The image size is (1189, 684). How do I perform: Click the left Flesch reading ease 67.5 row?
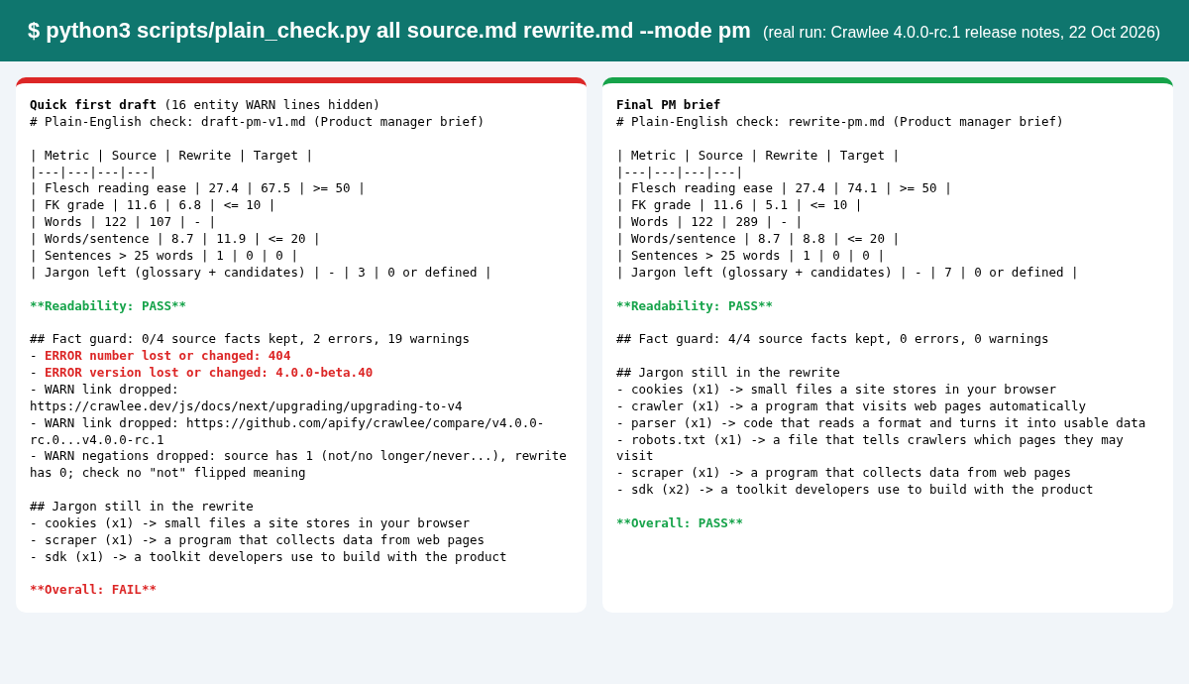(x=197, y=188)
